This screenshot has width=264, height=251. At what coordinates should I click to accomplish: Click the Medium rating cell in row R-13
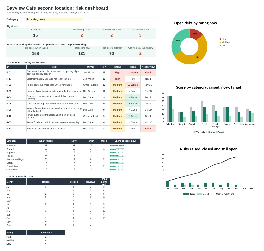pyautogui.click(x=118, y=129)
